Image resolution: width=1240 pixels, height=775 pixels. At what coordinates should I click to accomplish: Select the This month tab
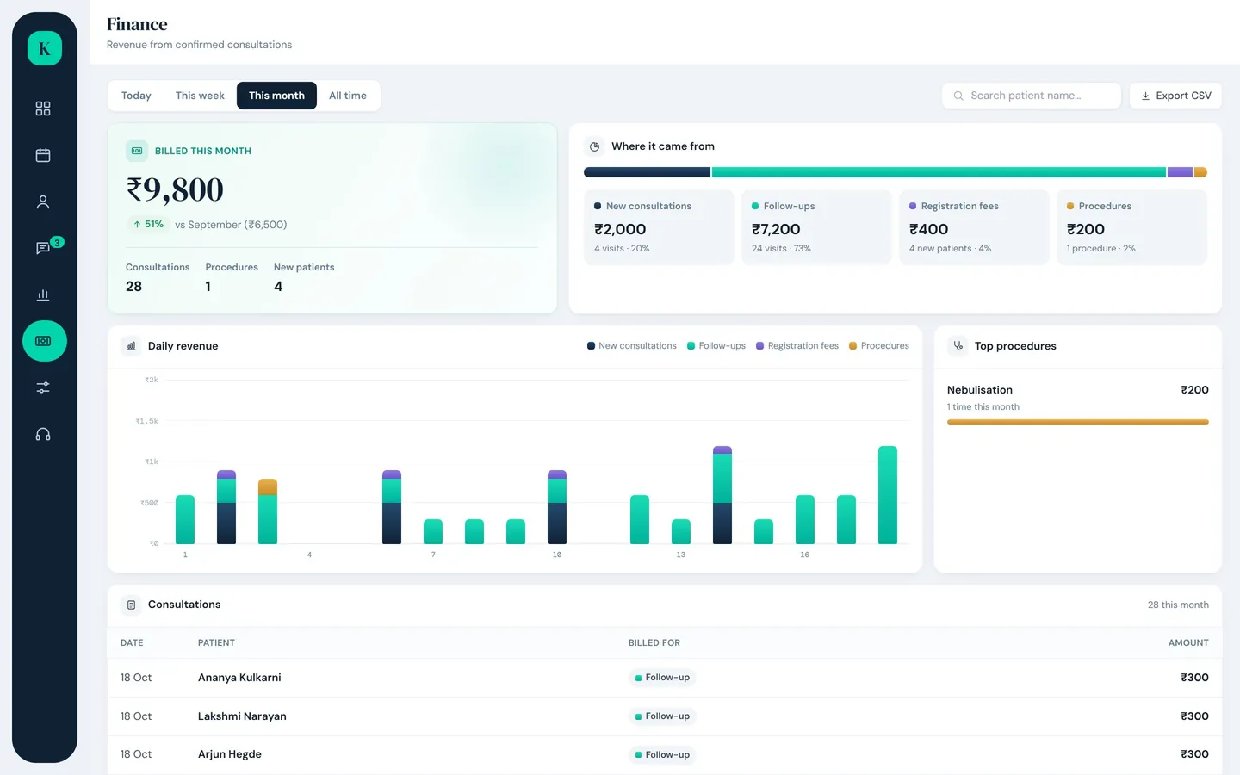pyautogui.click(x=276, y=96)
